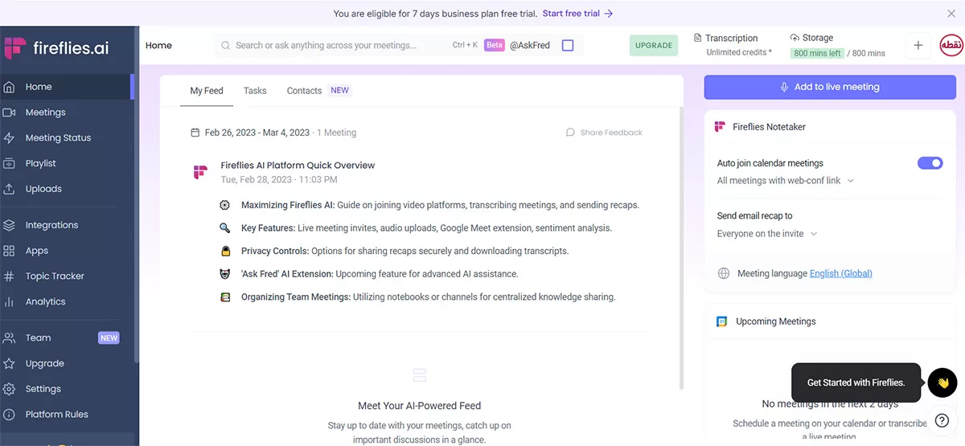Open the help question mark icon
This screenshot has height=446, width=965.
(x=942, y=420)
